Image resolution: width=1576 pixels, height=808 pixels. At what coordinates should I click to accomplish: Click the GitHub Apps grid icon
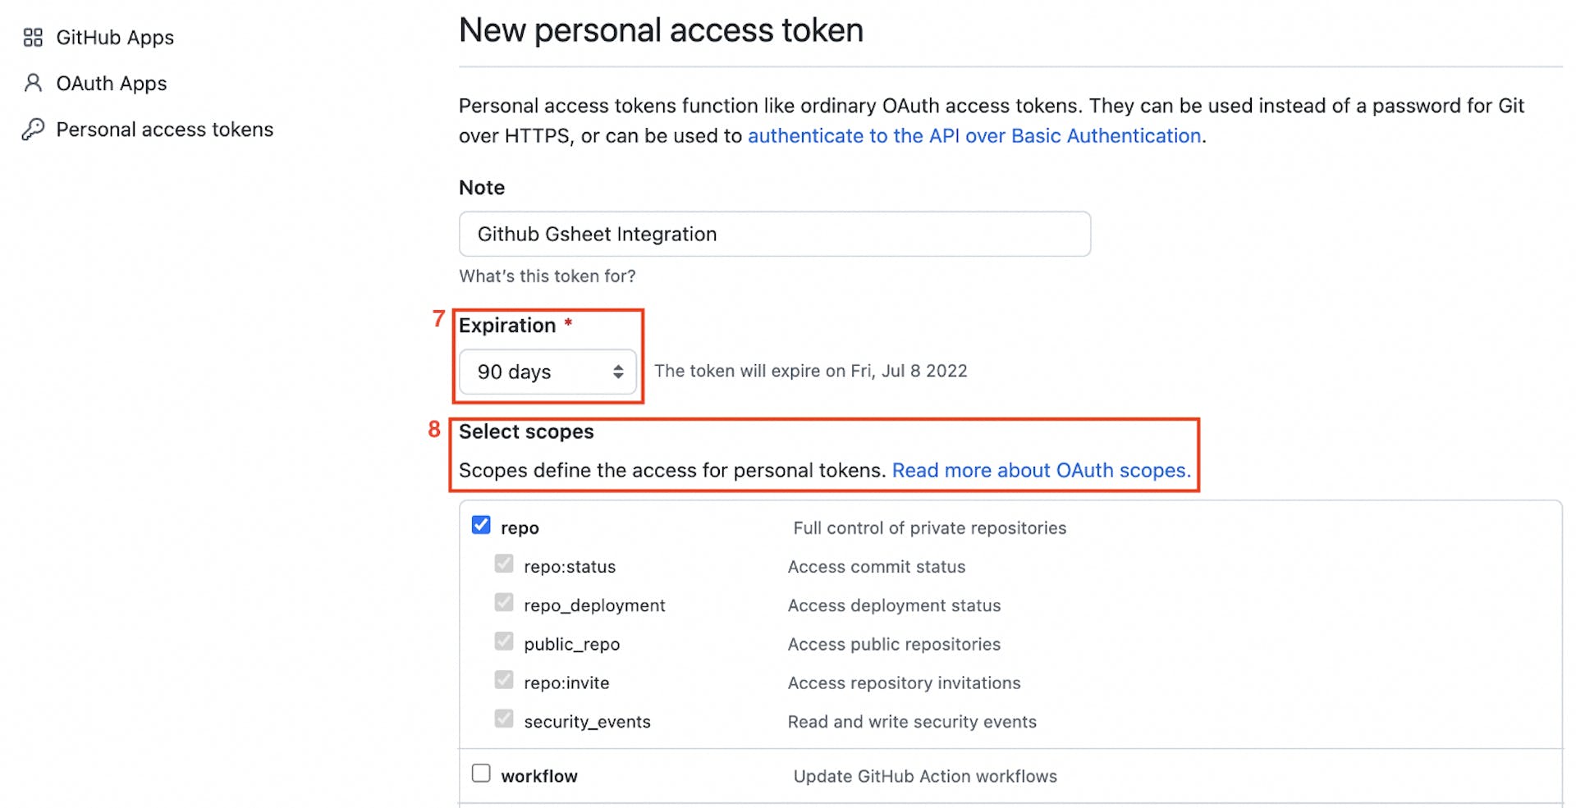click(x=33, y=37)
